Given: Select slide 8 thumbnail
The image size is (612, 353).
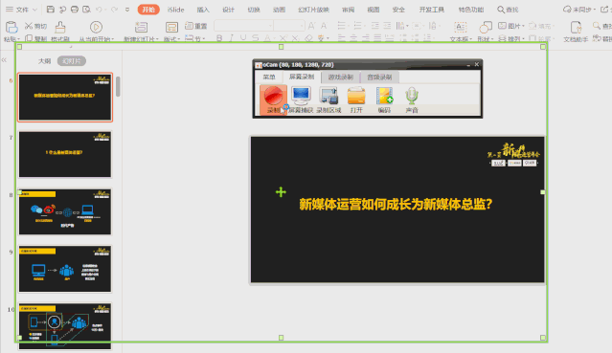Looking at the screenshot, I should pos(65,211).
